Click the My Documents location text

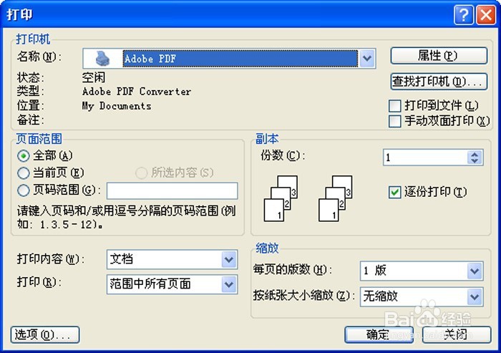[117, 106]
